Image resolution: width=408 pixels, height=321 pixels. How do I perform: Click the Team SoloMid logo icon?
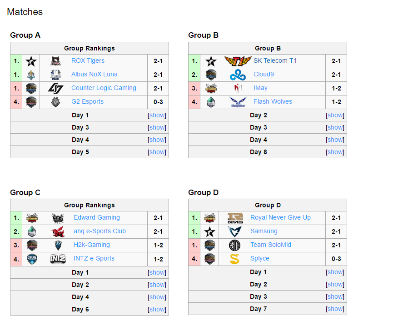234,245
